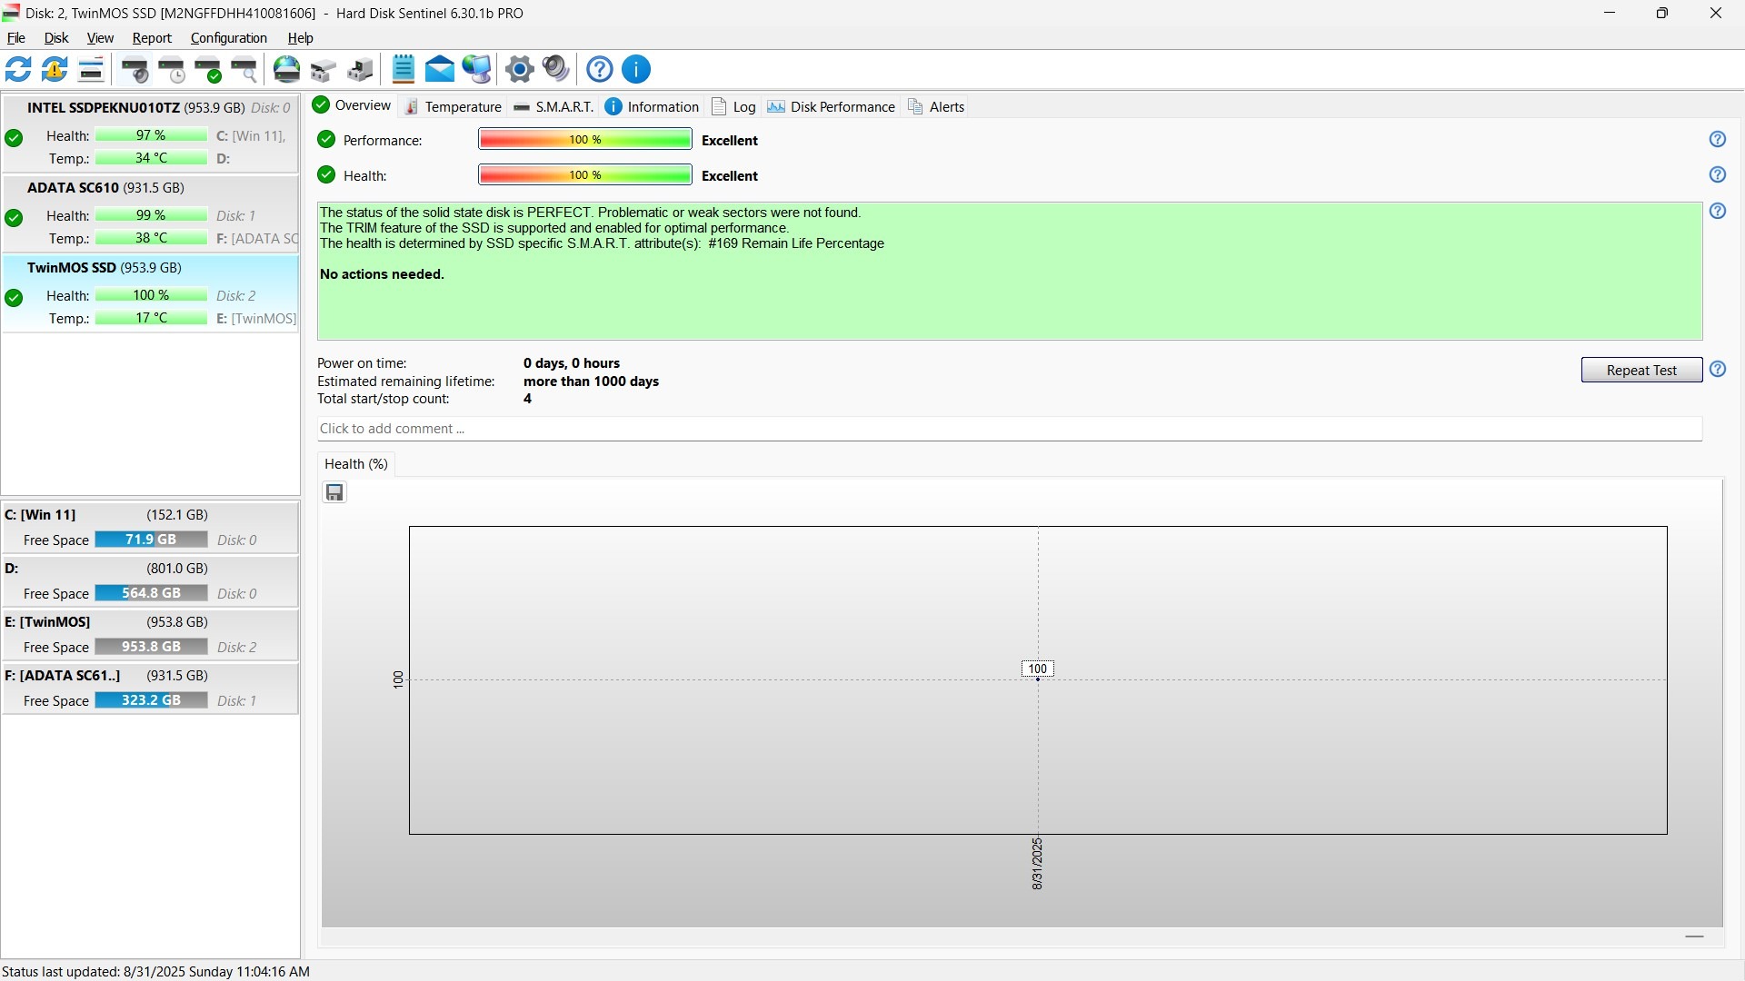
Task: Click the first disk drawer toolbar icon
Action: (x=324, y=69)
